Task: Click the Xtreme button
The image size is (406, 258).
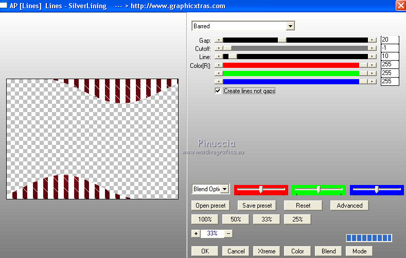Action: pyautogui.click(x=267, y=251)
